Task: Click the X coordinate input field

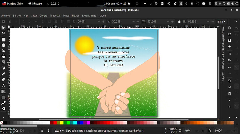Action: (87, 22)
